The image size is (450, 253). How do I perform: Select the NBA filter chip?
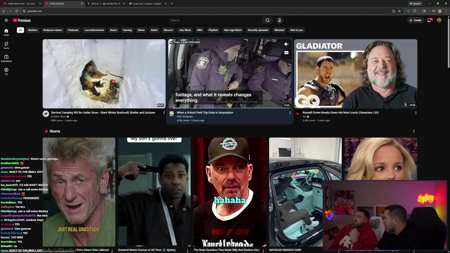[200, 30]
